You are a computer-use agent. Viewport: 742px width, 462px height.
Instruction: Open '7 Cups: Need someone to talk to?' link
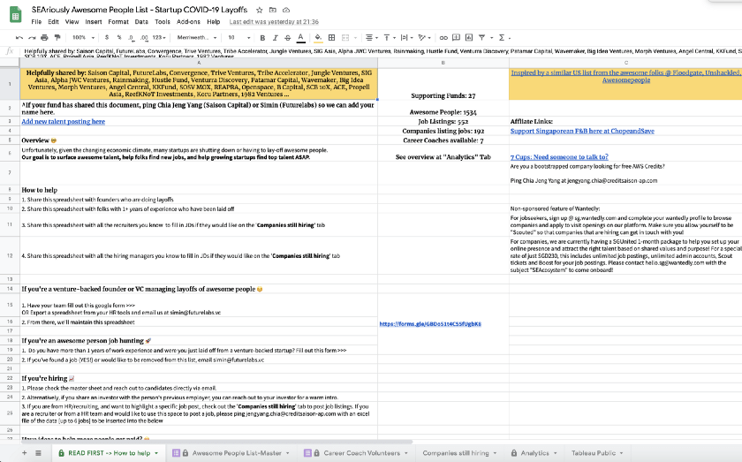[559, 156]
